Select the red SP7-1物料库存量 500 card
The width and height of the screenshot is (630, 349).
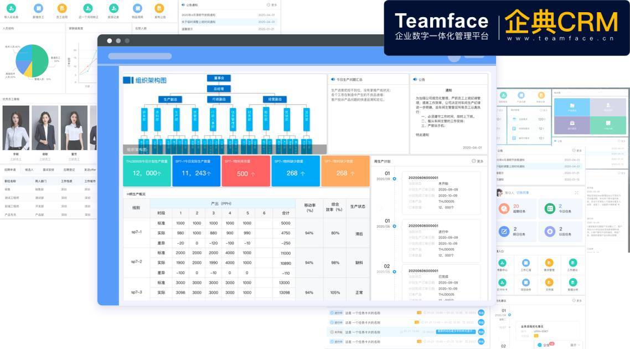point(246,171)
